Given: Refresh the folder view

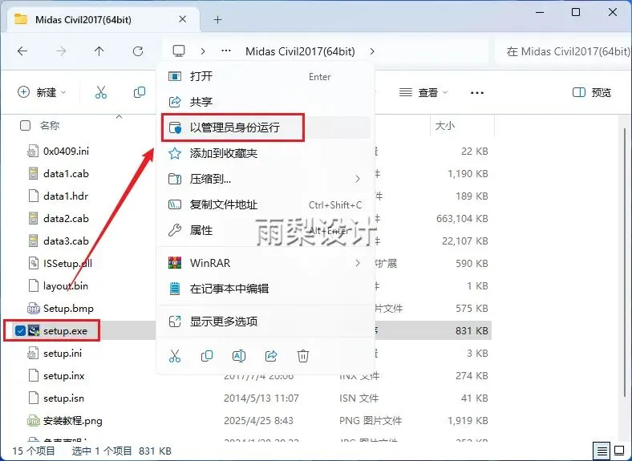Looking at the screenshot, I should point(138,51).
